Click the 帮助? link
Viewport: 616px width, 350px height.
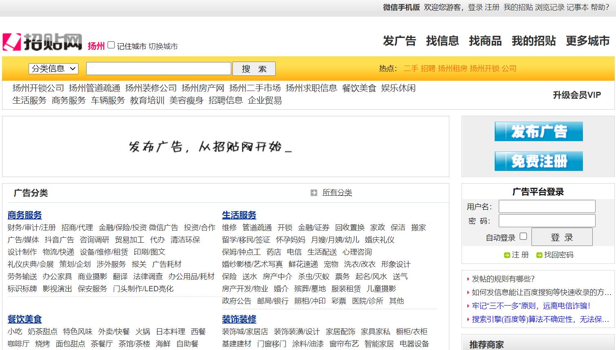pyautogui.click(x=600, y=7)
